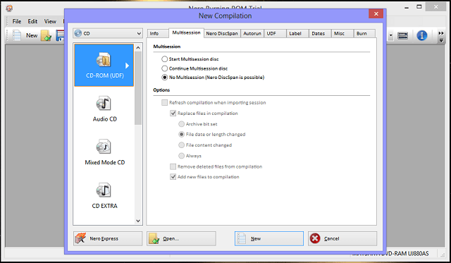Click the compilation list scrollbar thumb

coord(138,88)
